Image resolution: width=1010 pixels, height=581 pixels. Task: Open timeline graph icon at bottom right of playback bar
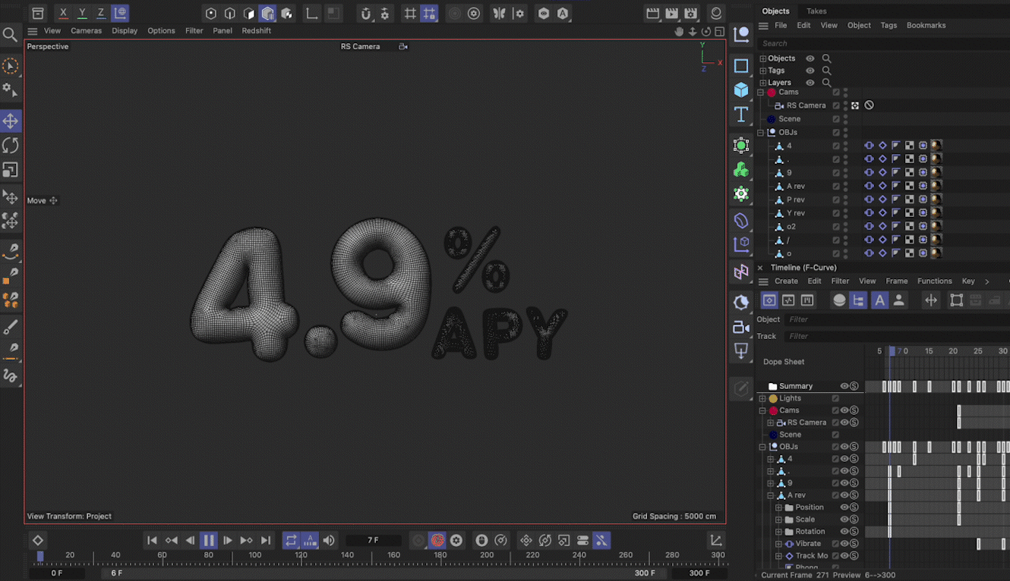tap(716, 540)
